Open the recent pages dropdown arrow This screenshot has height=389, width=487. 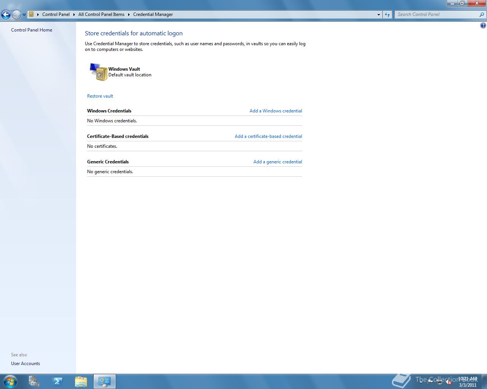24,15
